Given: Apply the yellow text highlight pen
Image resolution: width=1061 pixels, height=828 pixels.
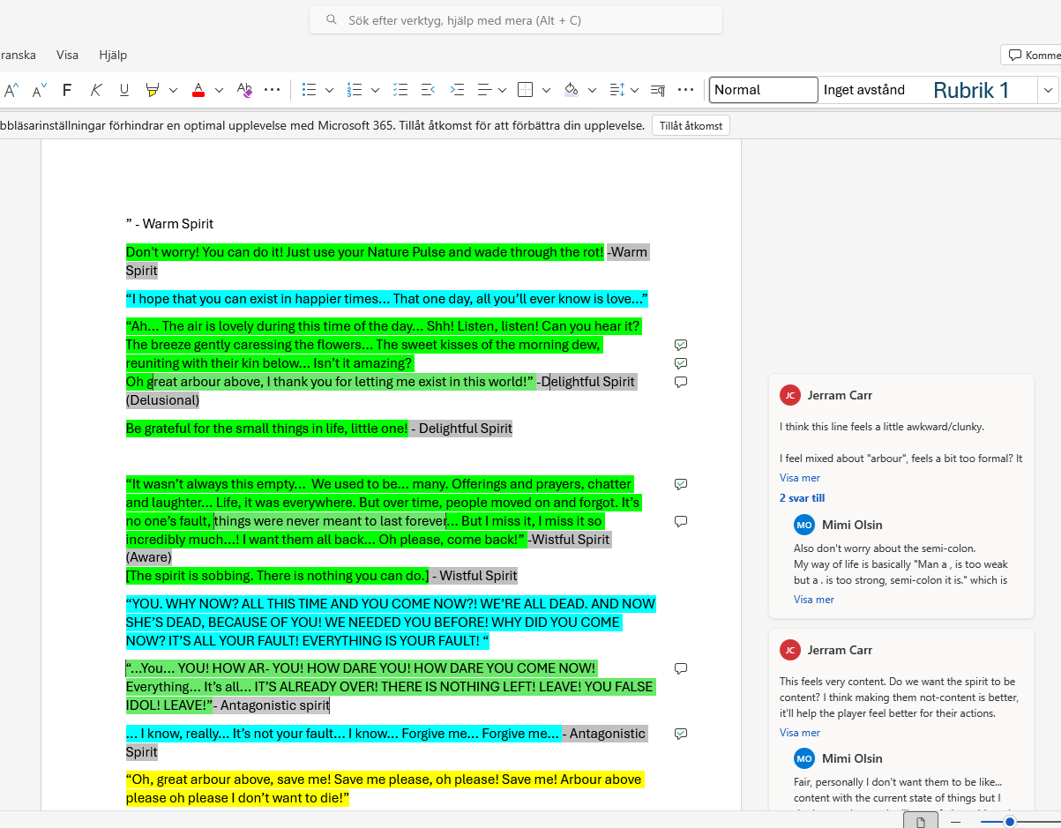Looking at the screenshot, I should click(153, 90).
